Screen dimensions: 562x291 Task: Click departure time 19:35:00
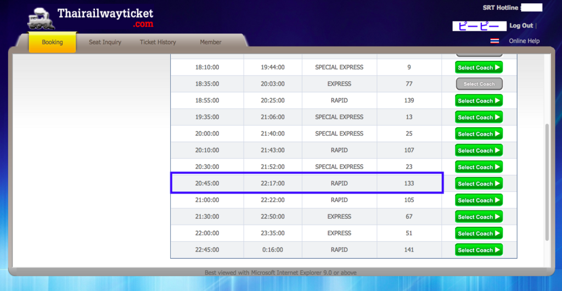(x=207, y=117)
